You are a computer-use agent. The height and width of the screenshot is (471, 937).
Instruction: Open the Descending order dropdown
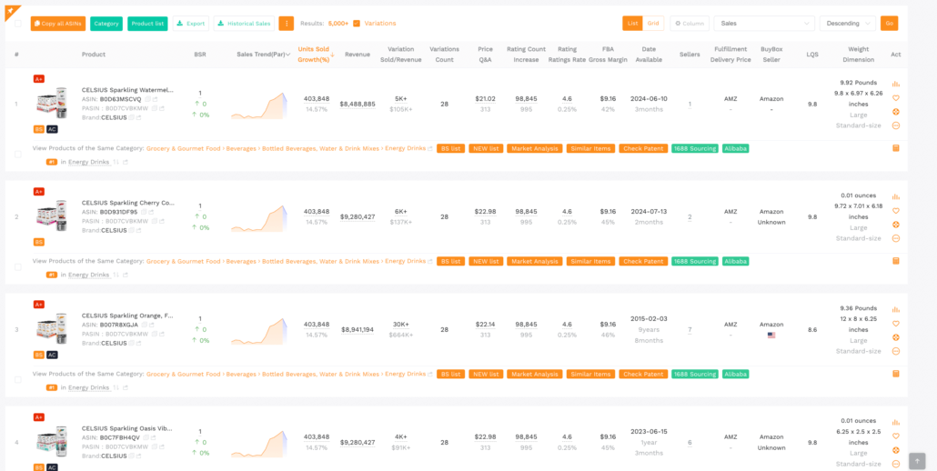pyautogui.click(x=847, y=24)
